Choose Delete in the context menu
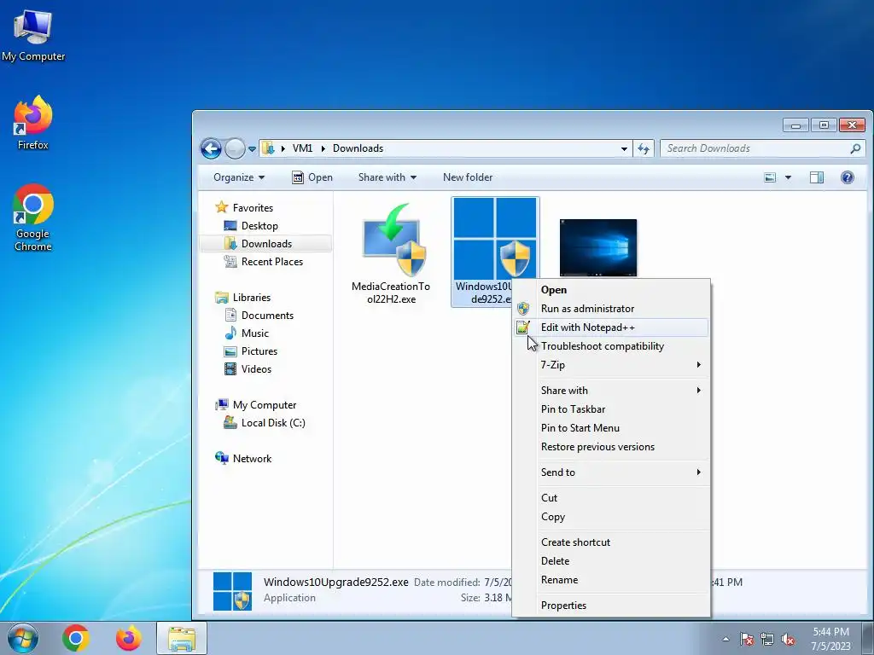 [x=611, y=561]
